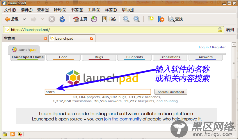Open the 帮助(H) menu
238x139 pixels.
tap(128, 10)
